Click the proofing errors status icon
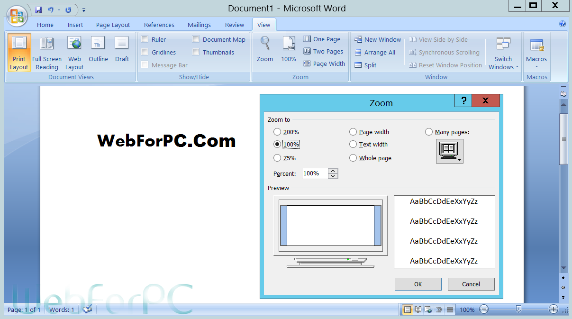Image resolution: width=572 pixels, height=319 pixels. 87,310
